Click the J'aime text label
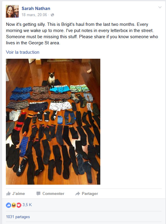 click(x=18, y=193)
